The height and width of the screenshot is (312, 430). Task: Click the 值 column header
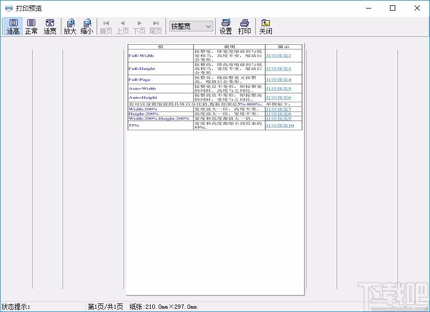[161, 47]
